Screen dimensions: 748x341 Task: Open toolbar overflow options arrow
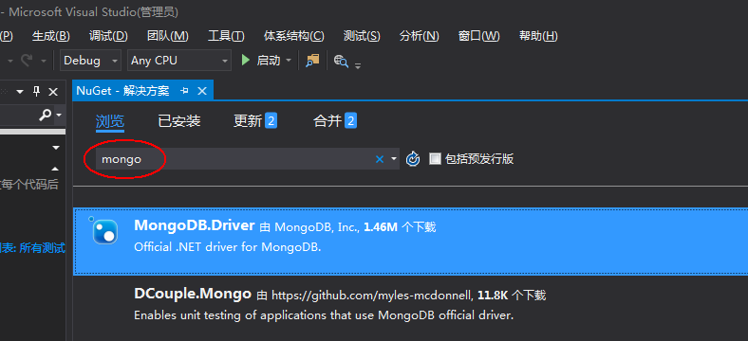[358, 65]
